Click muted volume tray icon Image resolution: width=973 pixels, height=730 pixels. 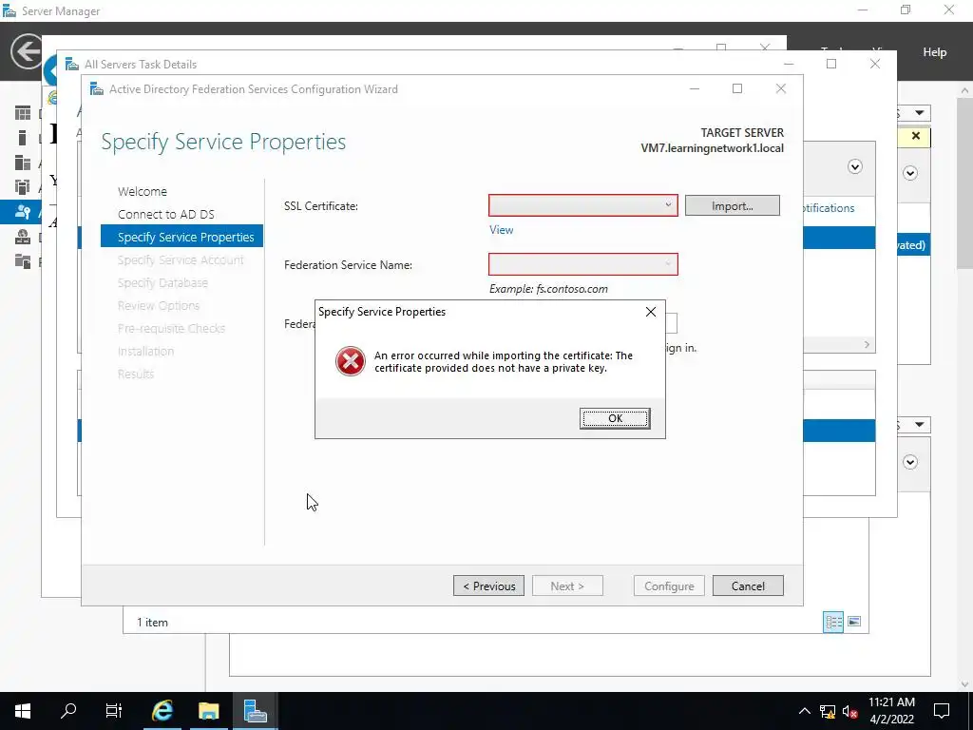click(x=850, y=711)
